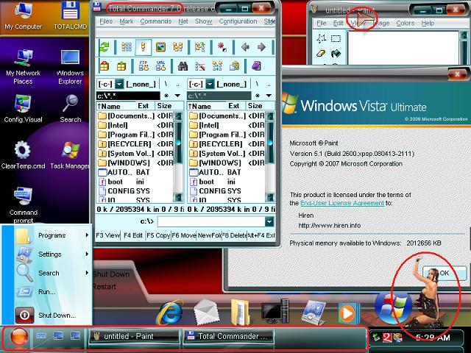Click the forward arrow in Total Commander toolbar

[261, 47]
